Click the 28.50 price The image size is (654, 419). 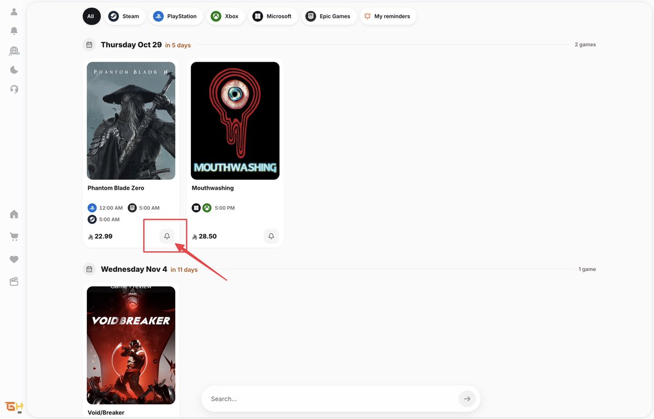(x=205, y=236)
